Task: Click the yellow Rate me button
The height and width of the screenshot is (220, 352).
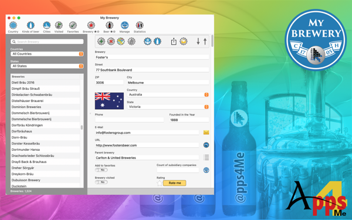Action: point(175,183)
